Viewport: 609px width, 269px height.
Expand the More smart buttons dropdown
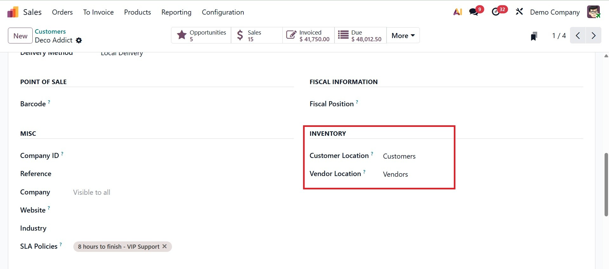[x=403, y=36]
